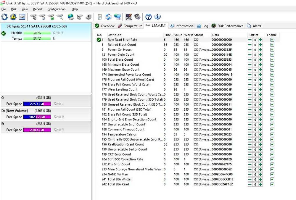Viewport: 296px width, 200px height.
Task: Select D: [New Volume] partition entry
Action: tap(46, 114)
